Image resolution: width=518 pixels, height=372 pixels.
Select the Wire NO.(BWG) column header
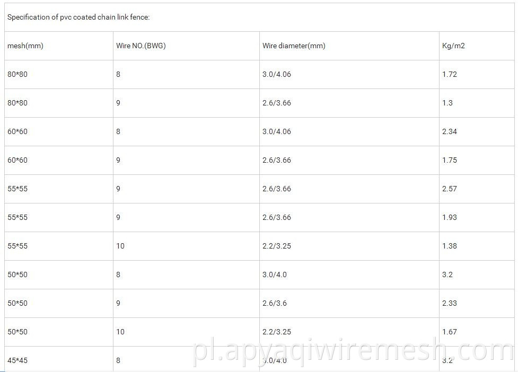coord(141,46)
